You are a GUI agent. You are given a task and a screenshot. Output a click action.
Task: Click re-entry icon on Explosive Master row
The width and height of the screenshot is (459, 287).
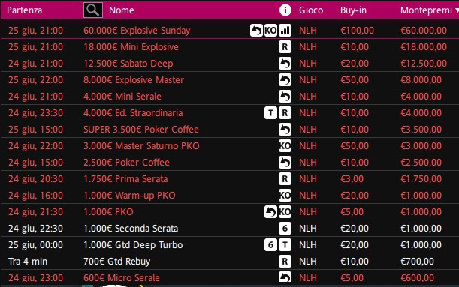285,80
